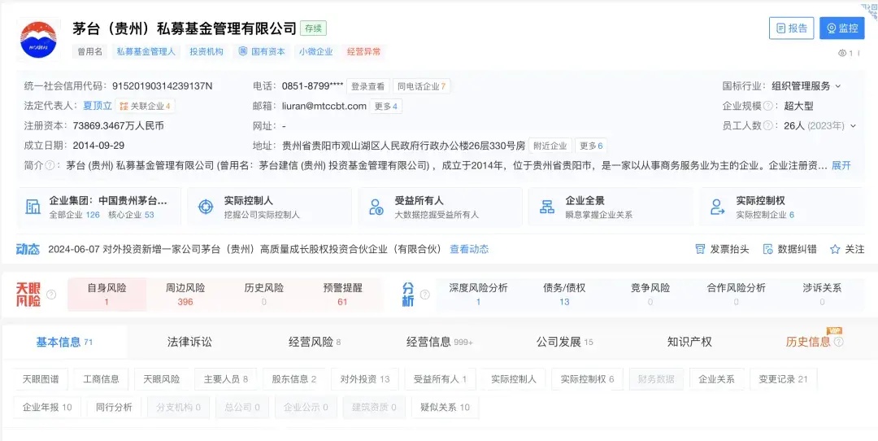Click the 历史信息 help icon
The height and width of the screenshot is (441, 878).
838,342
